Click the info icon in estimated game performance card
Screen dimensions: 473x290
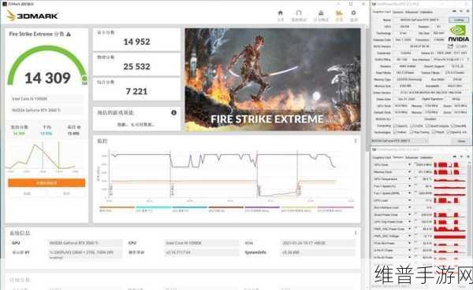pyautogui.click(x=173, y=112)
